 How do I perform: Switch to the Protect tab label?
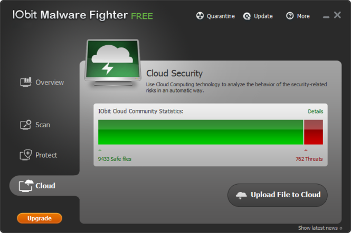pos(46,155)
